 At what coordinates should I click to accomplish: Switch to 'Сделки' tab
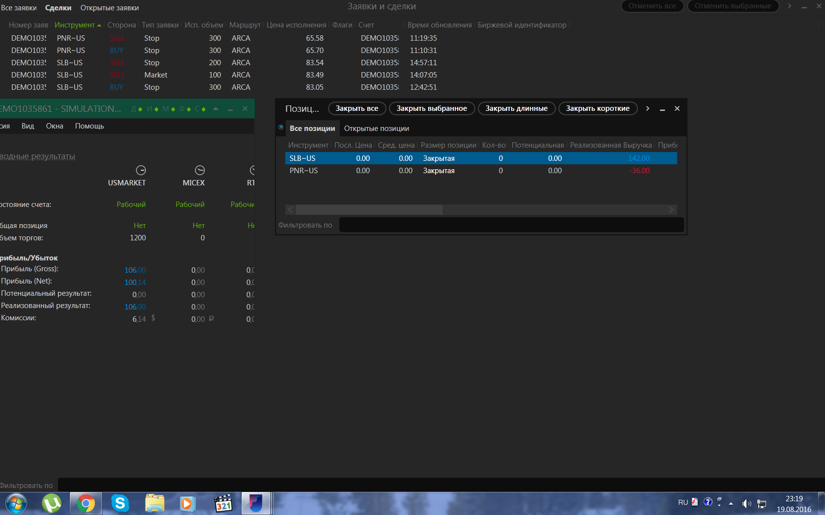(58, 8)
